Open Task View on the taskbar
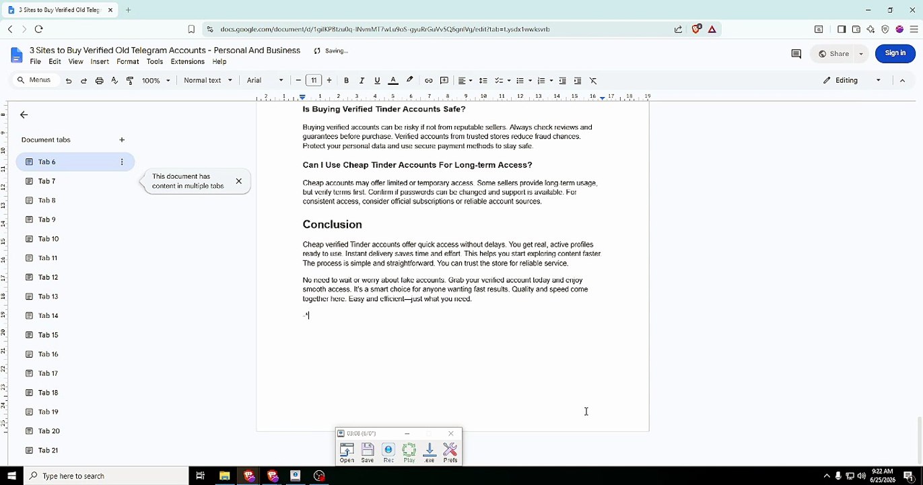This screenshot has width=923, height=485. click(x=200, y=476)
